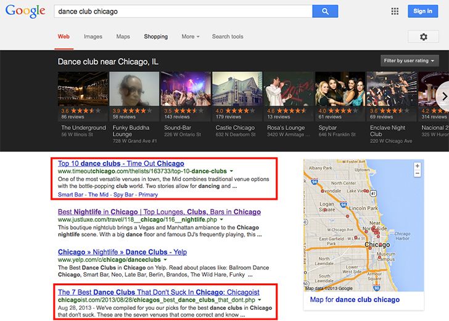449x321 pixels.
Task: Zoom out on the map
Action: [x=417, y=174]
